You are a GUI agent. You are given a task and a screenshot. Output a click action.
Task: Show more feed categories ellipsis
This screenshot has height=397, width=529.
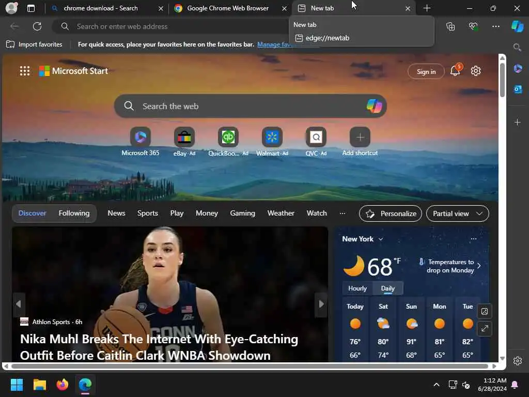[343, 213]
